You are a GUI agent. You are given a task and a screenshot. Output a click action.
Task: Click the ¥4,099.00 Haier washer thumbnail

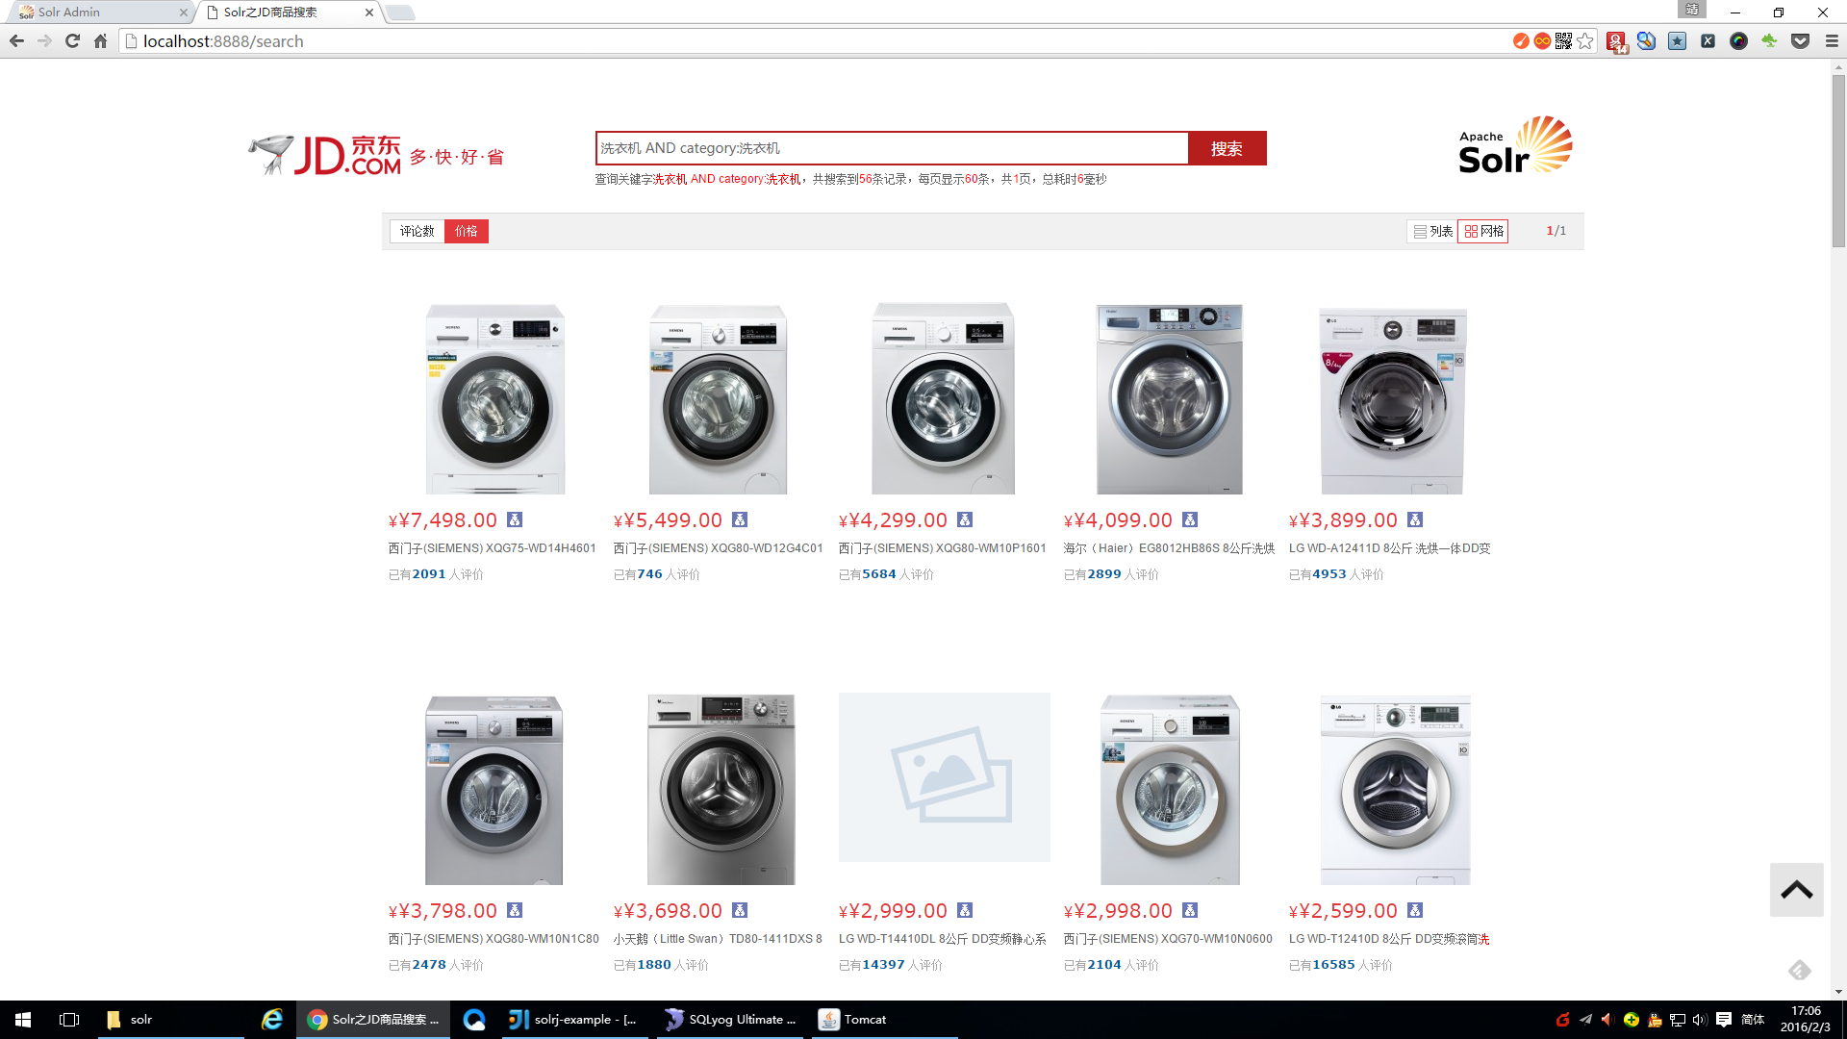1169,399
